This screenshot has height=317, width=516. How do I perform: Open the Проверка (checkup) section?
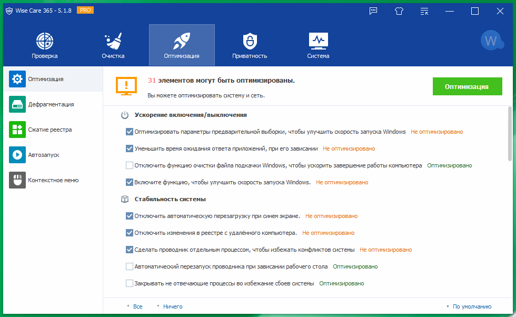(44, 45)
